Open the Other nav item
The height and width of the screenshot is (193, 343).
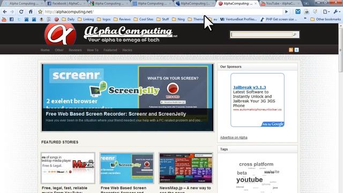click(59, 50)
